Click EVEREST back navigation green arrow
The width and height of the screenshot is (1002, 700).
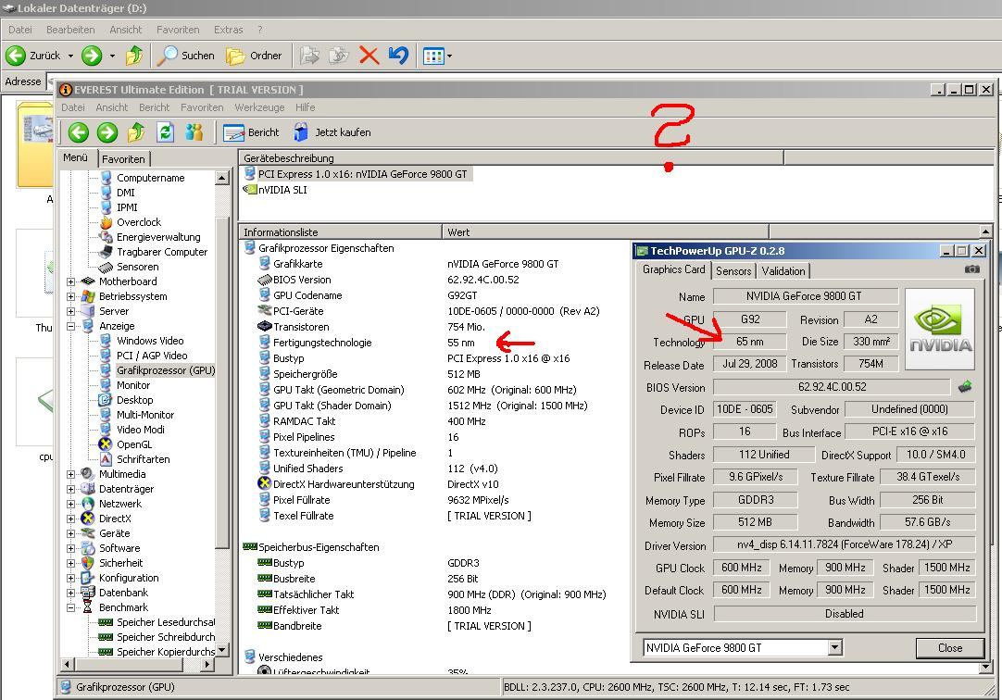tap(79, 132)
